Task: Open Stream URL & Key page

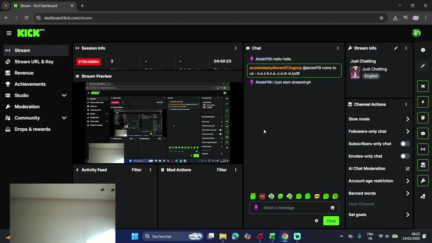Action: coord(36,62)
